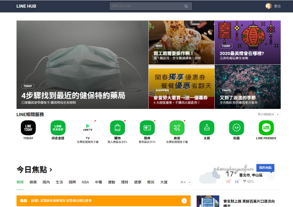Open 今日焦點 section arrow

[51, 170]
